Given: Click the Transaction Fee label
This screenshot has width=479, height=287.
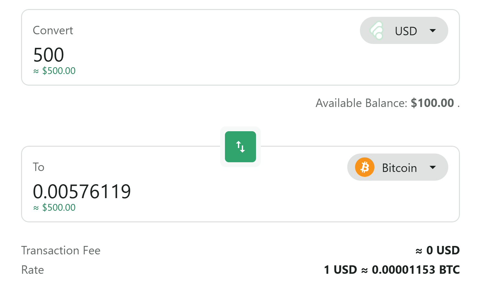Looking at the screenshot, I should pos(61,250).
